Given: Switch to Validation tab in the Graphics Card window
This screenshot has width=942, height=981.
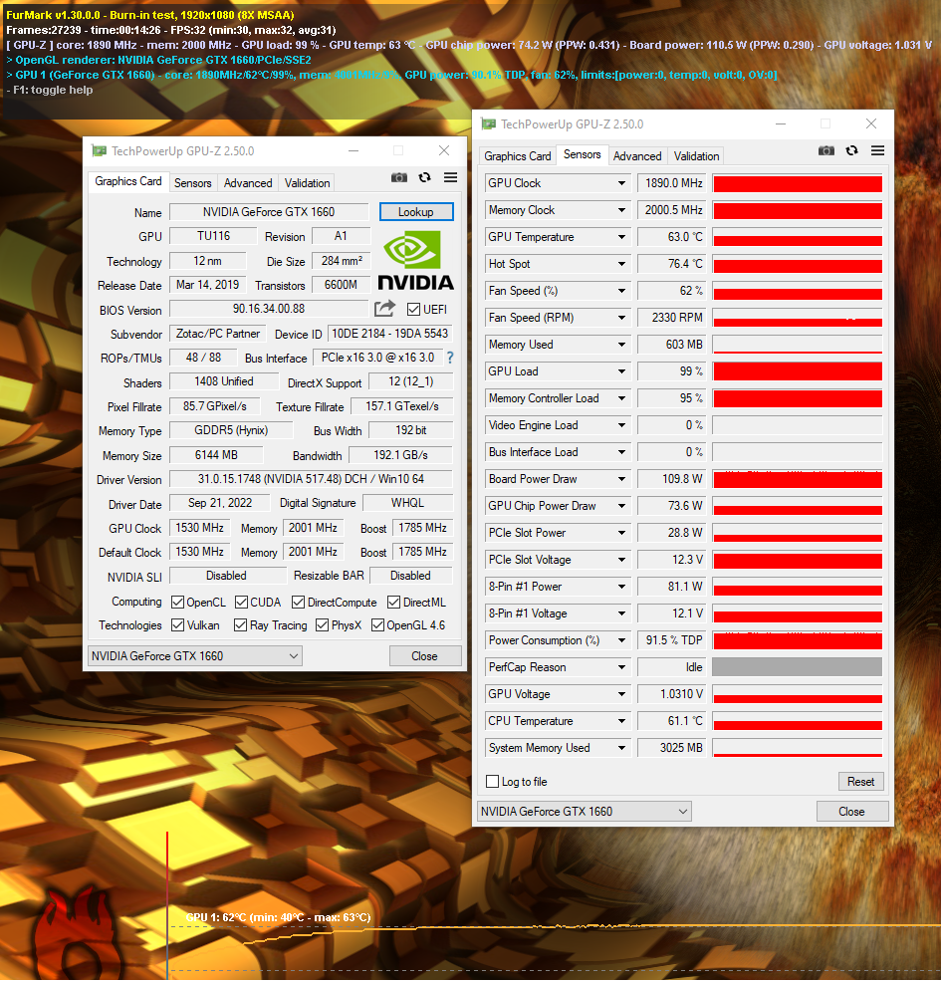Looking at the screenshot, I should (307, 182).
